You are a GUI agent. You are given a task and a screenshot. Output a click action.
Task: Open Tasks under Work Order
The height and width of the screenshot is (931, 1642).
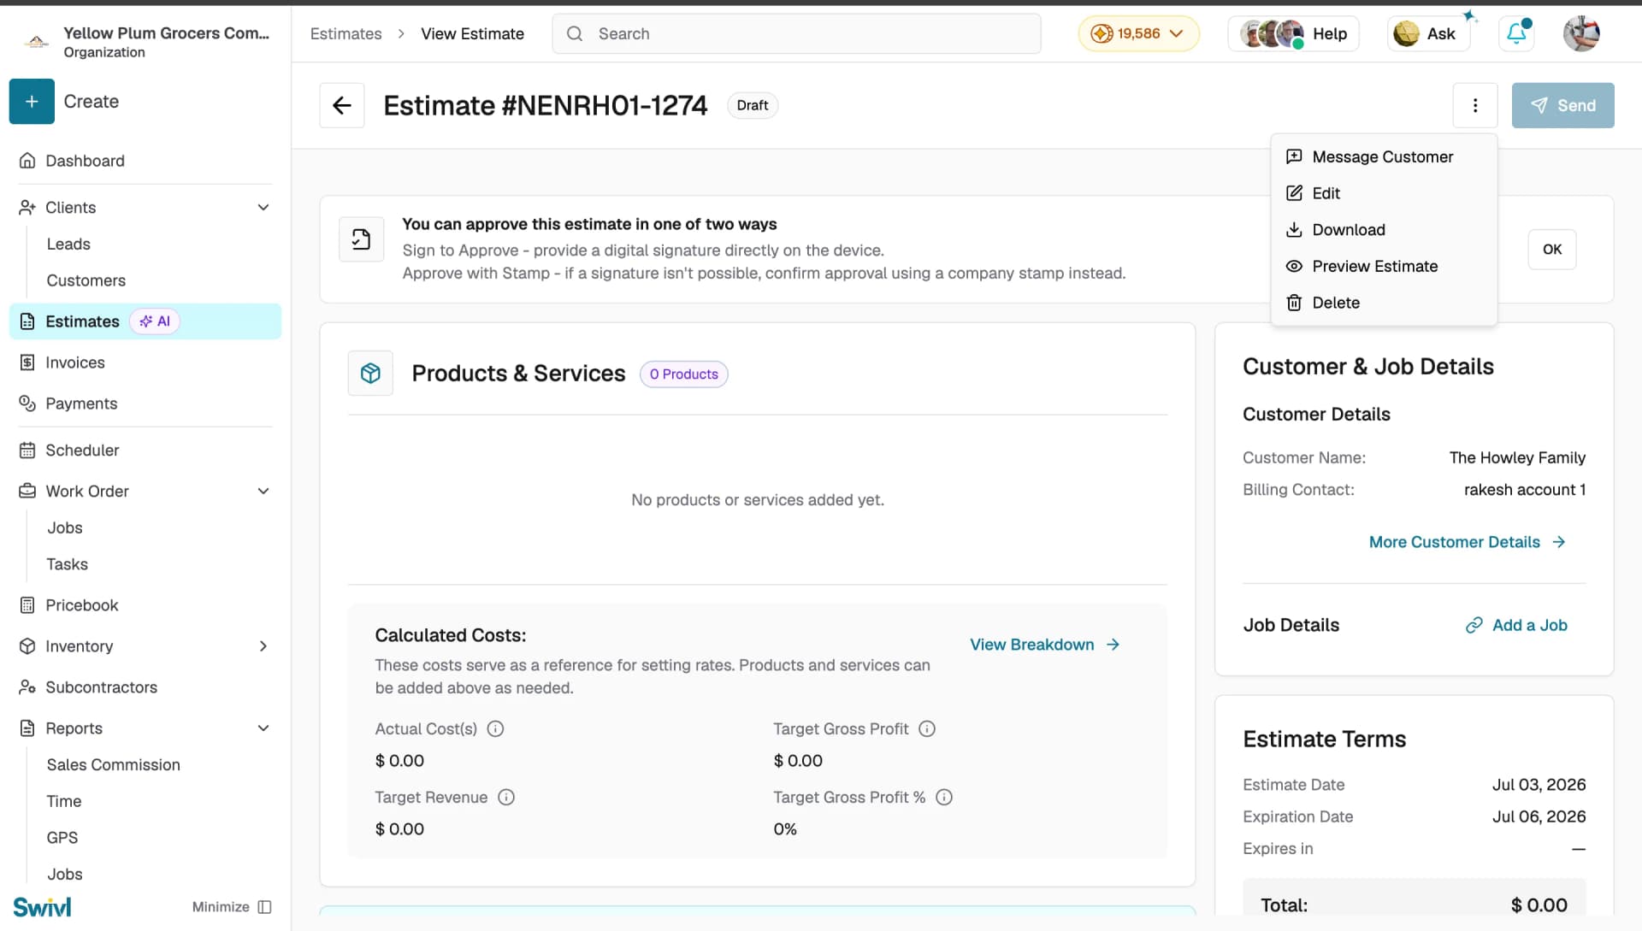(67, 564)
